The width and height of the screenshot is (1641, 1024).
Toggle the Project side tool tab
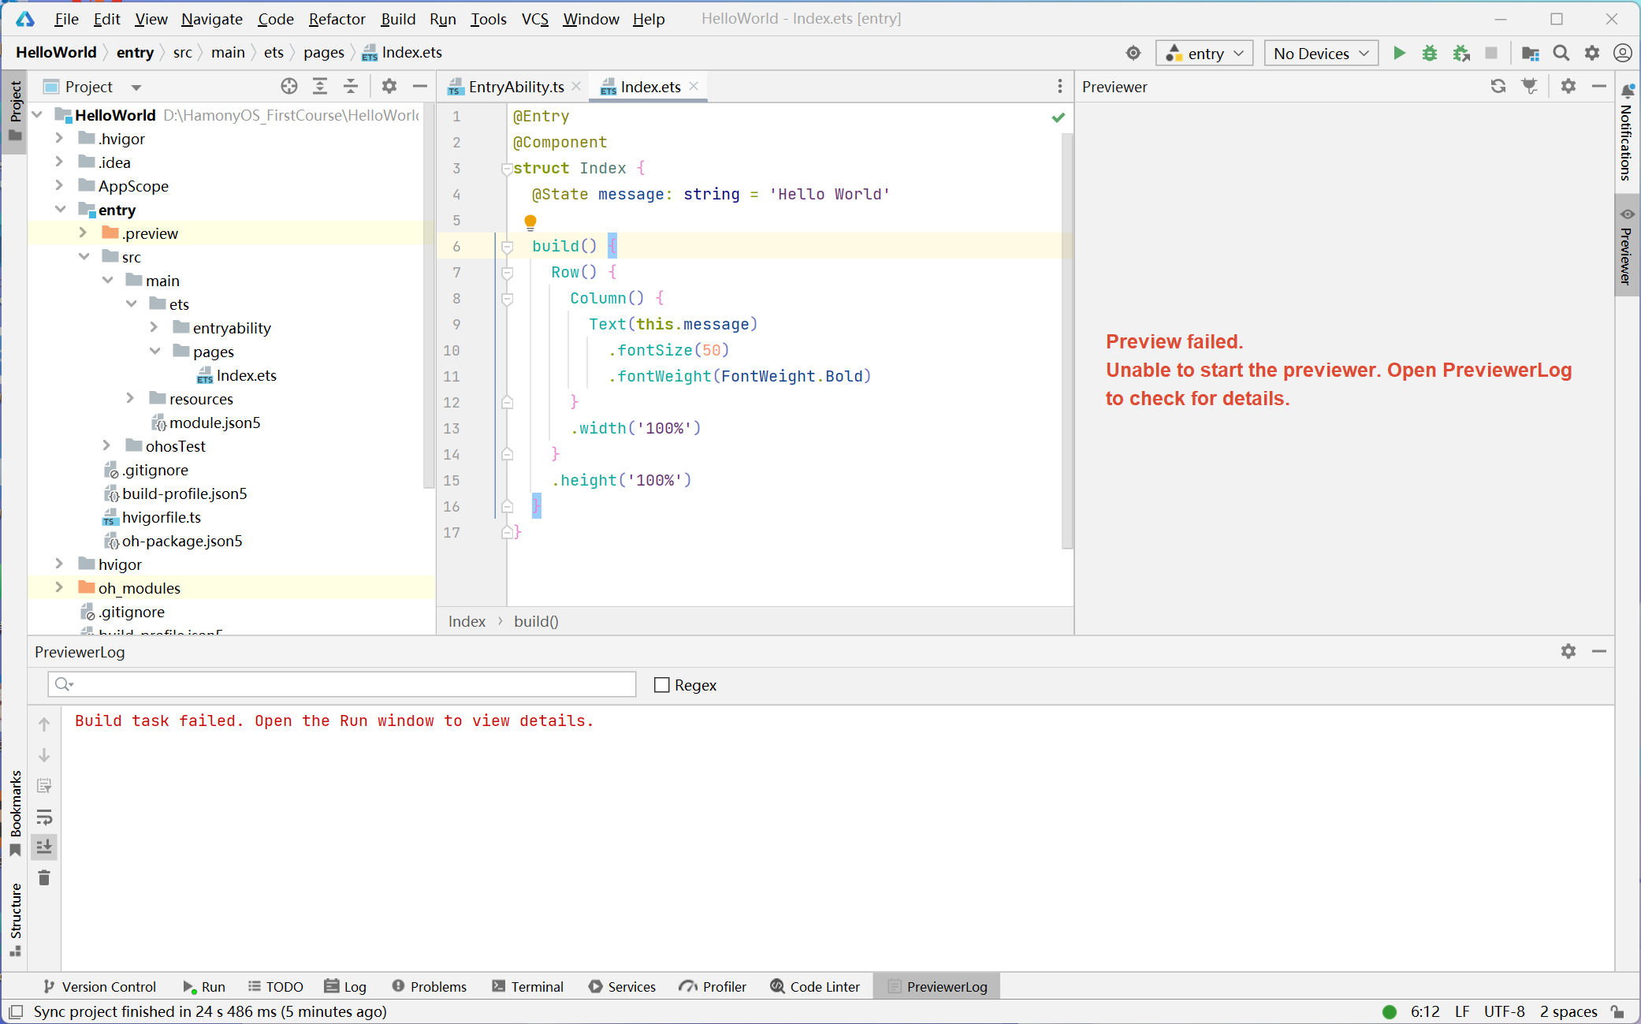[15, 110]
